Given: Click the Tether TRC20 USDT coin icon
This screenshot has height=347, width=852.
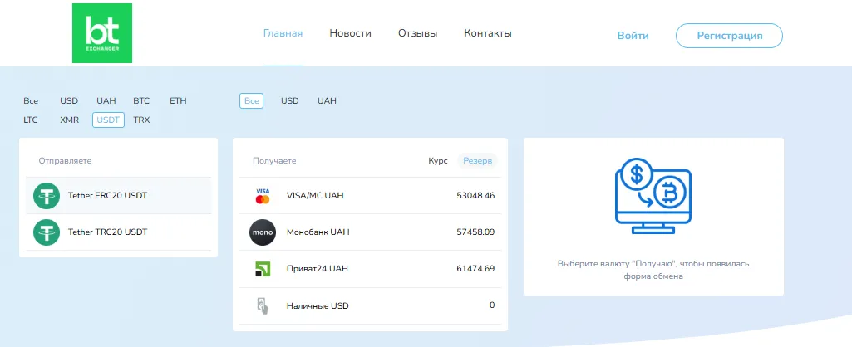Looking at the screenshot, I should click(x=47, y=232).
